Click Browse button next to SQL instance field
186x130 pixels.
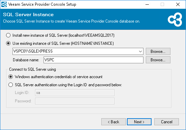pos(158,52)
